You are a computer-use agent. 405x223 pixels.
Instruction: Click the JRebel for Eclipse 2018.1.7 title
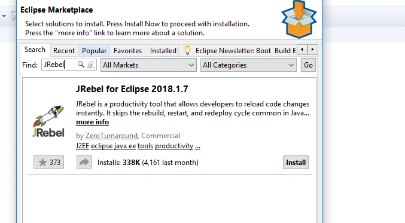(x=132, y=89)
